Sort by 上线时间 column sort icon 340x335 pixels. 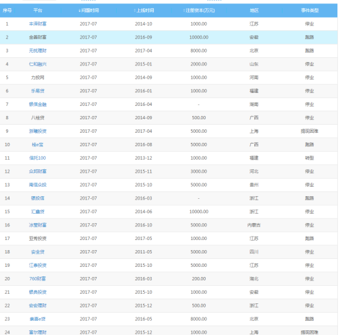point(135,11)
